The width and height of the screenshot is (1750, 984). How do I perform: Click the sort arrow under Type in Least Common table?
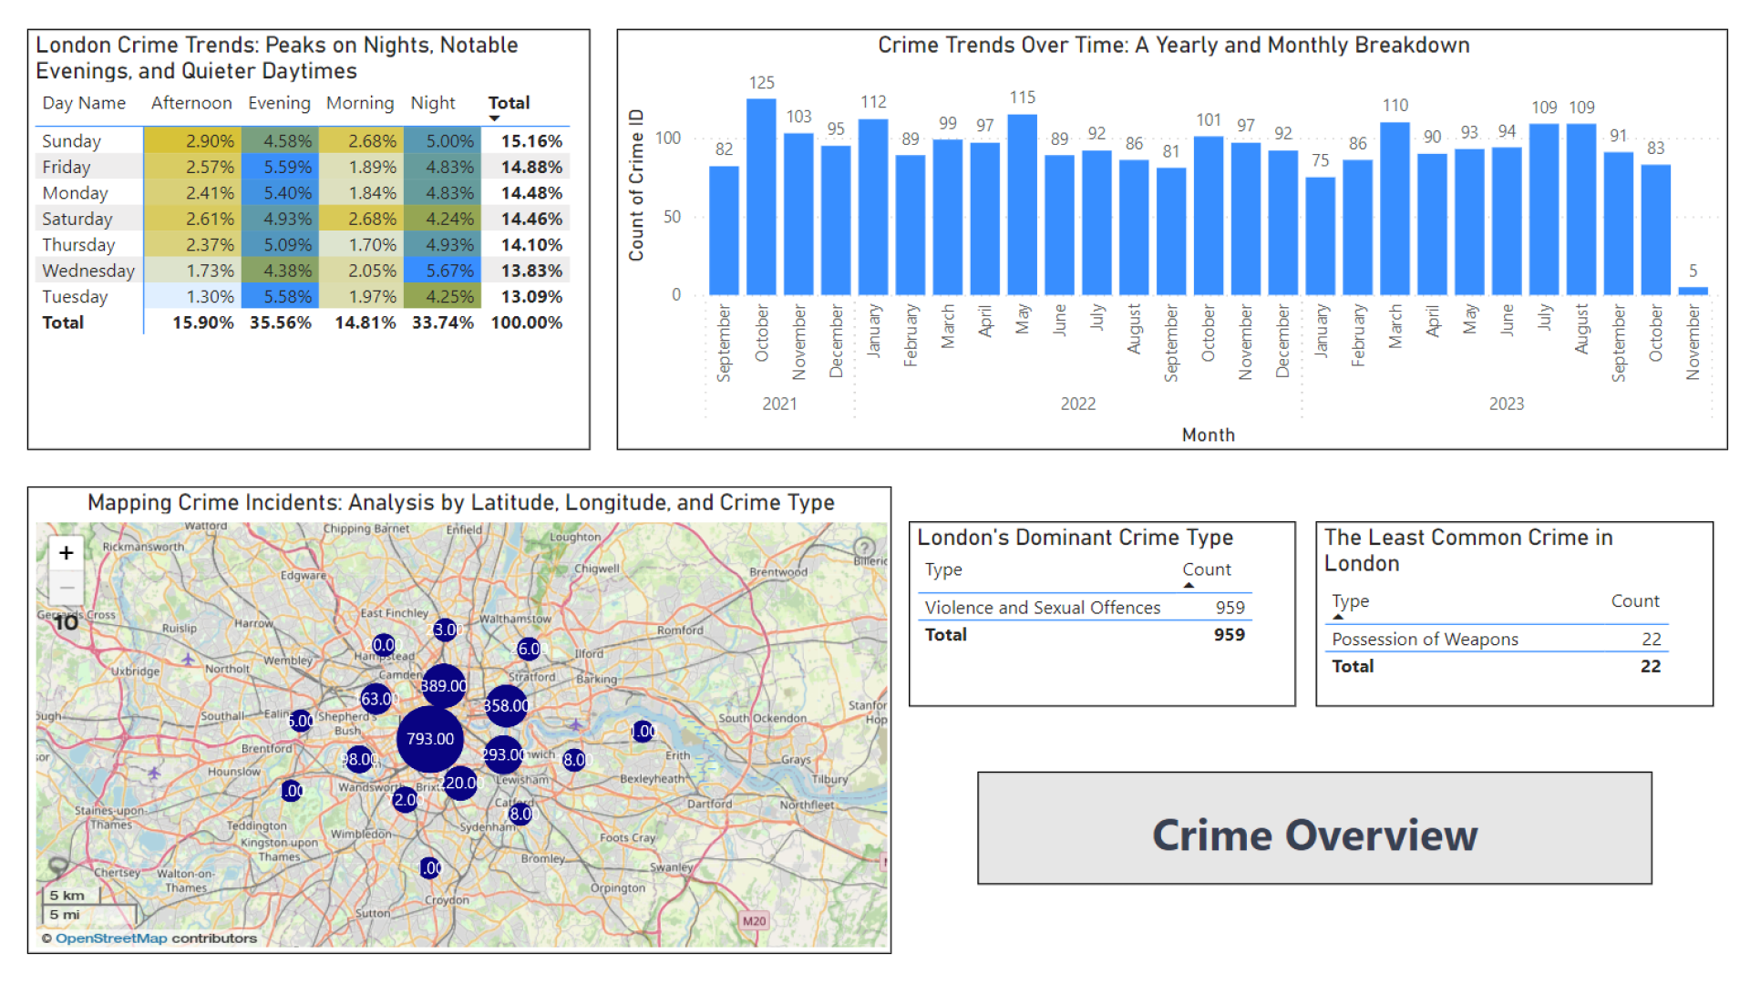tap(1338, 617)
